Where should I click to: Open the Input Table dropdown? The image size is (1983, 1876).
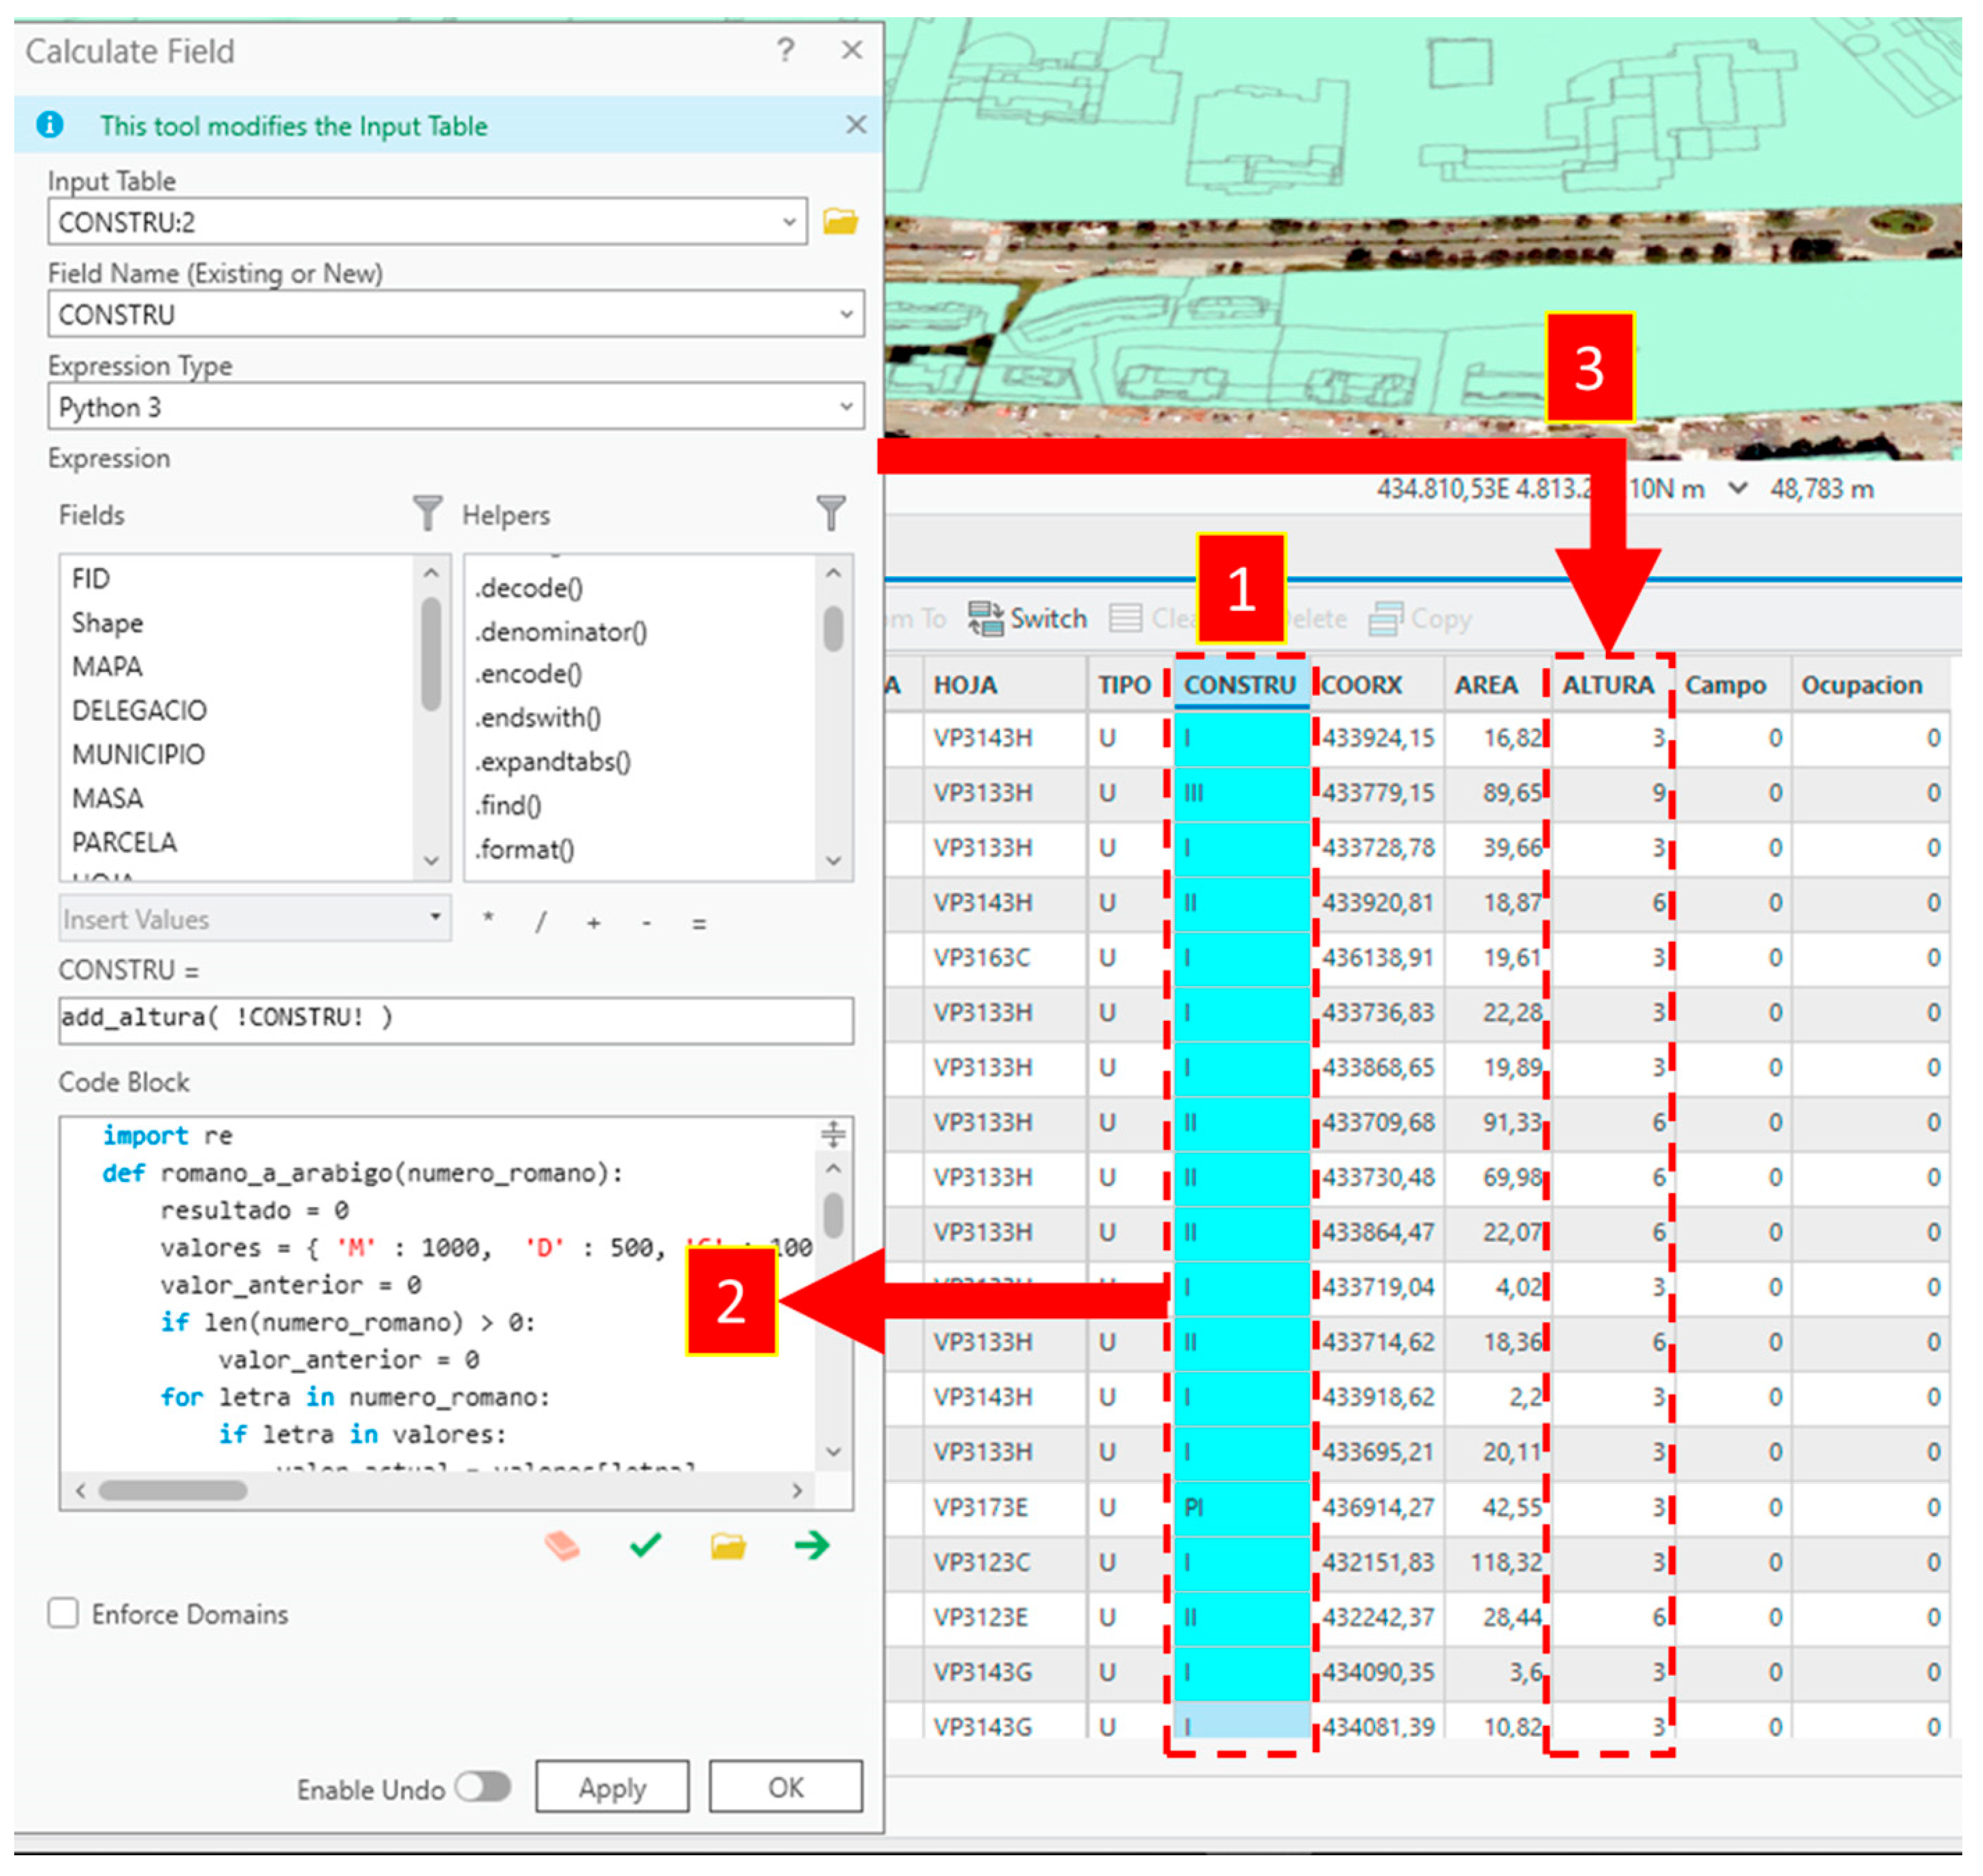pyautogui.click(x=789, y=222)
